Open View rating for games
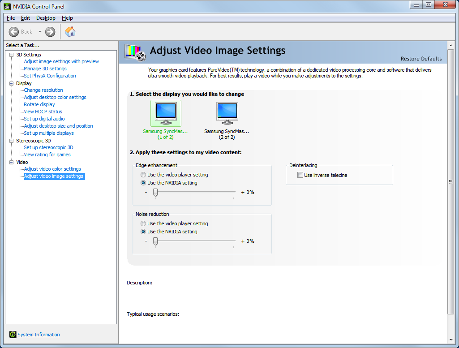 coord(47,155)
